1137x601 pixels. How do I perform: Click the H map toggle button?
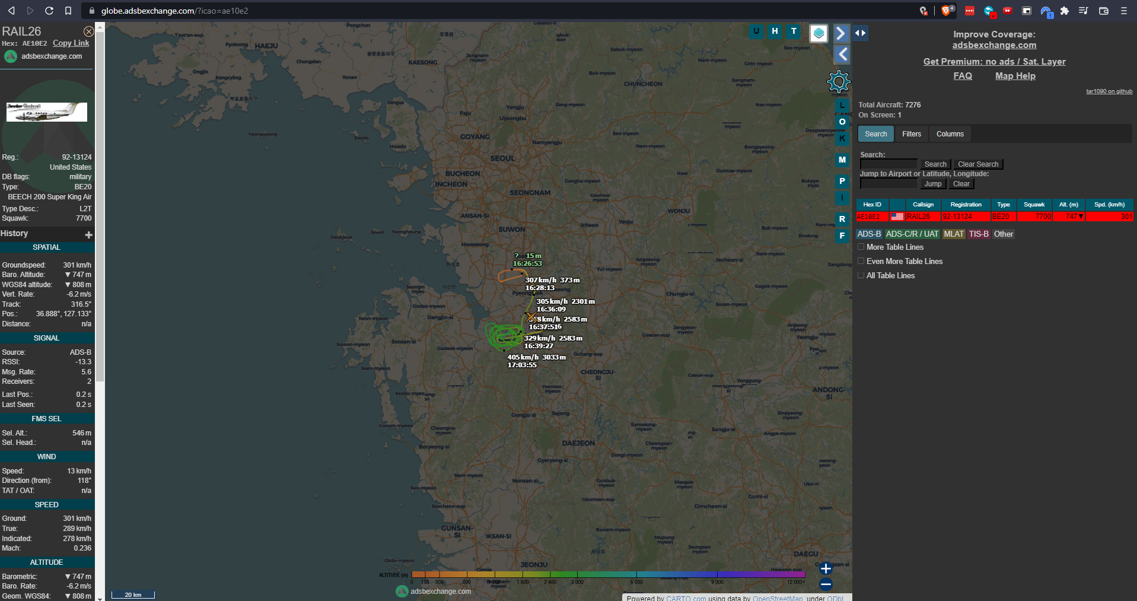tap(775, 31)
